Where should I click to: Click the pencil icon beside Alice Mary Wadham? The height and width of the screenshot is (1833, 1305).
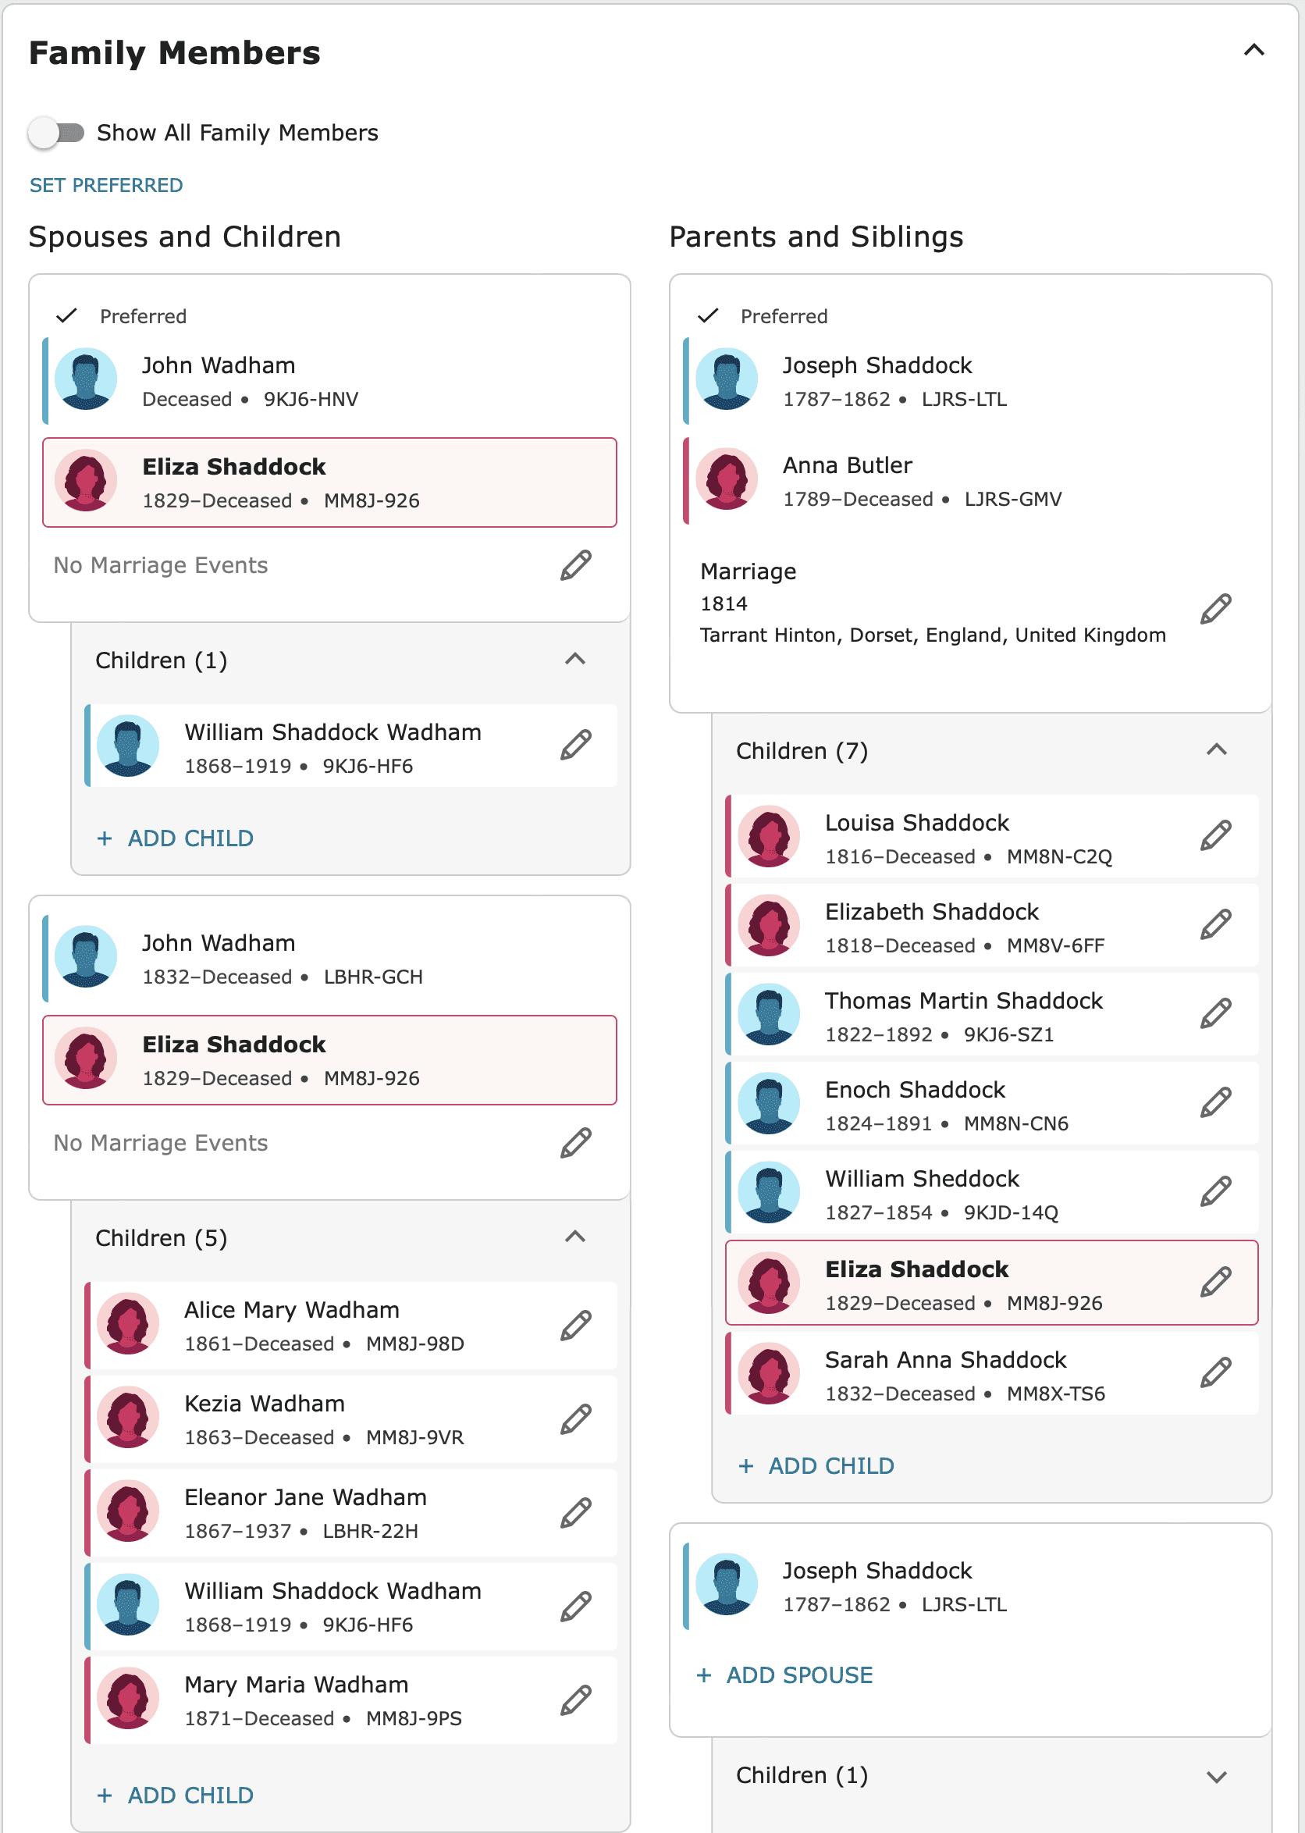[x=575, y=1326]
